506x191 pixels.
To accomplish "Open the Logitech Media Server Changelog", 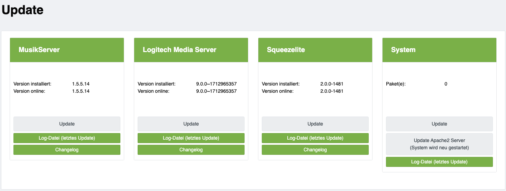I will 191,150.
